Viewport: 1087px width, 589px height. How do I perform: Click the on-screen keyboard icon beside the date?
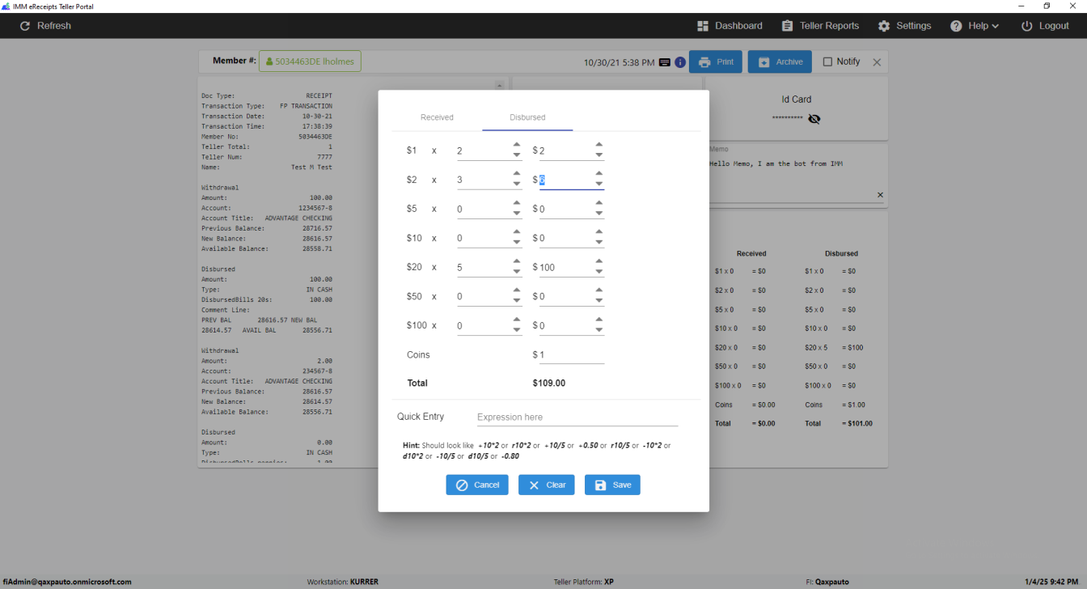tap(665, 62)
